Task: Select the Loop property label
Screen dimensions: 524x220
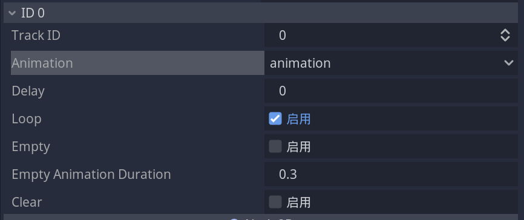Action: point(27,119)
